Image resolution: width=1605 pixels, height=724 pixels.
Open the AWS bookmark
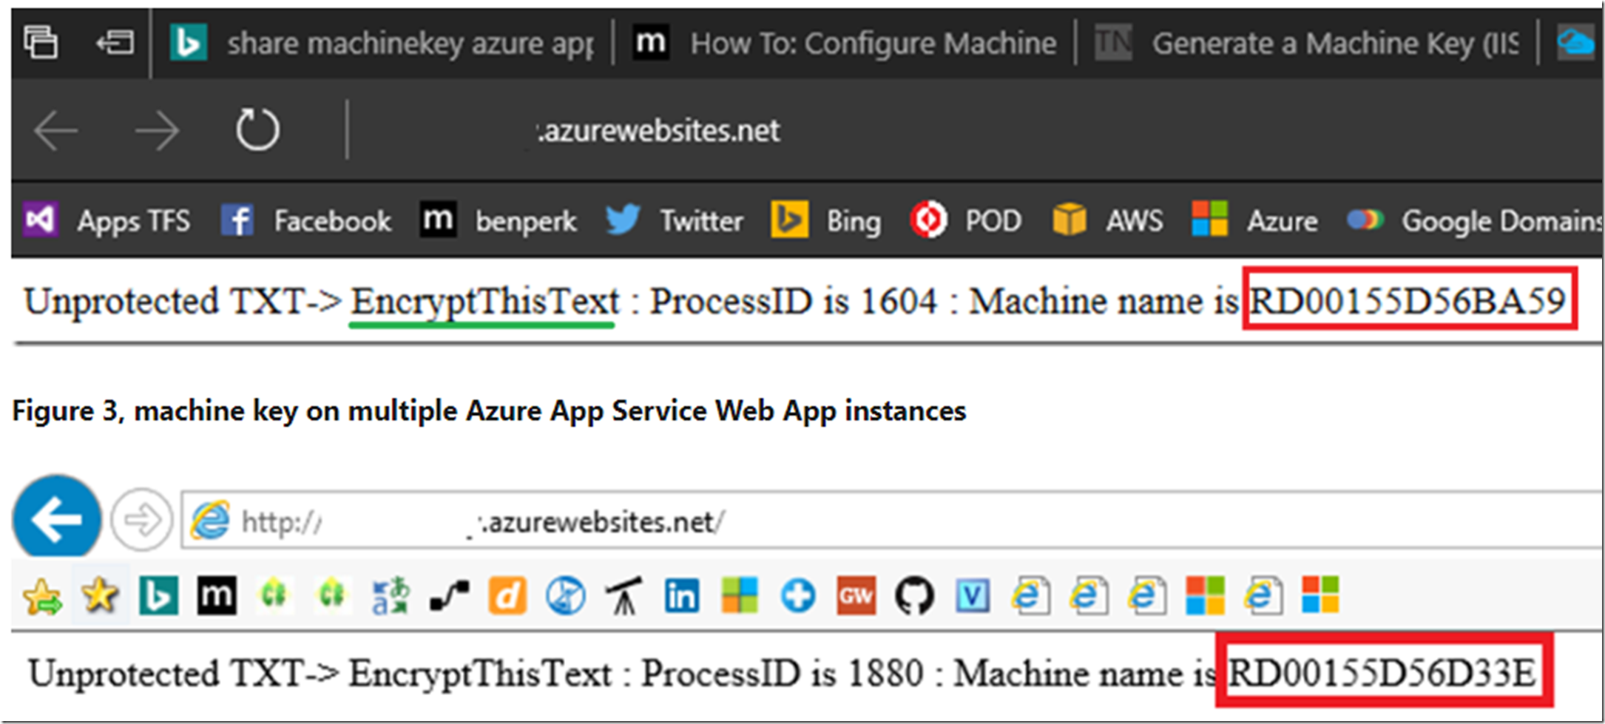click(1107, 220)
